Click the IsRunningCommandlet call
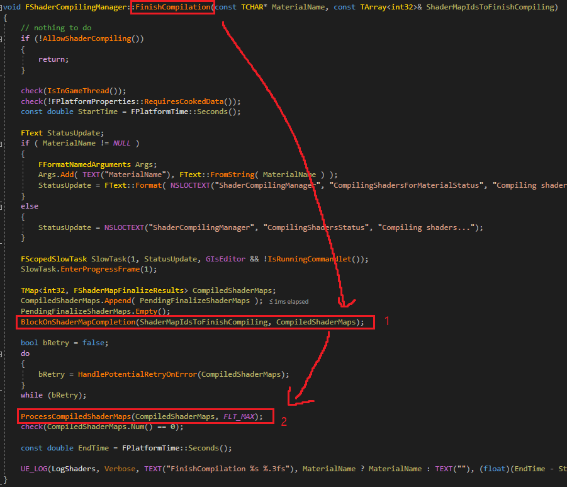The height and width of the screenshot is (487, 567). click(309, 259)
